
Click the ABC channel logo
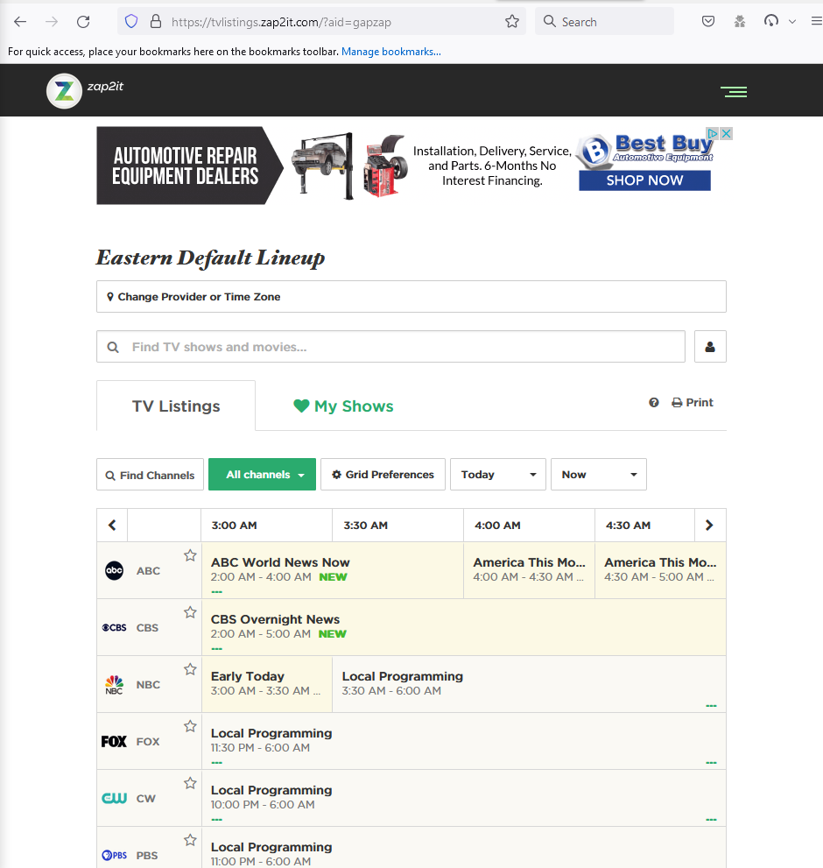(114, 571)
